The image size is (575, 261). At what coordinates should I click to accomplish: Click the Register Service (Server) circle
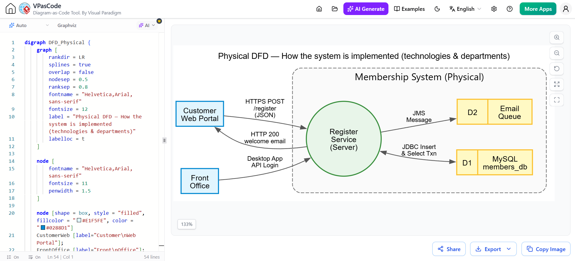pyautogui.click(x=344, y=139)
